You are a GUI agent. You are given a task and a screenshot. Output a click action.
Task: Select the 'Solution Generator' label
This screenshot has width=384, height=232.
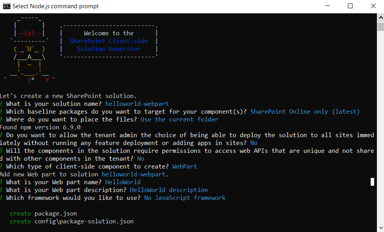coord(108,49)
